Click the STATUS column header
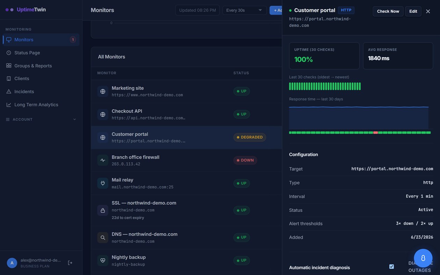Screen dimensions: 440x275 (x=241, y=73)
